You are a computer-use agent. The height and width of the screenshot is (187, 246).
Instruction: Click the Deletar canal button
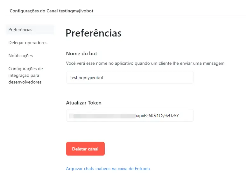tap(85, 149)
